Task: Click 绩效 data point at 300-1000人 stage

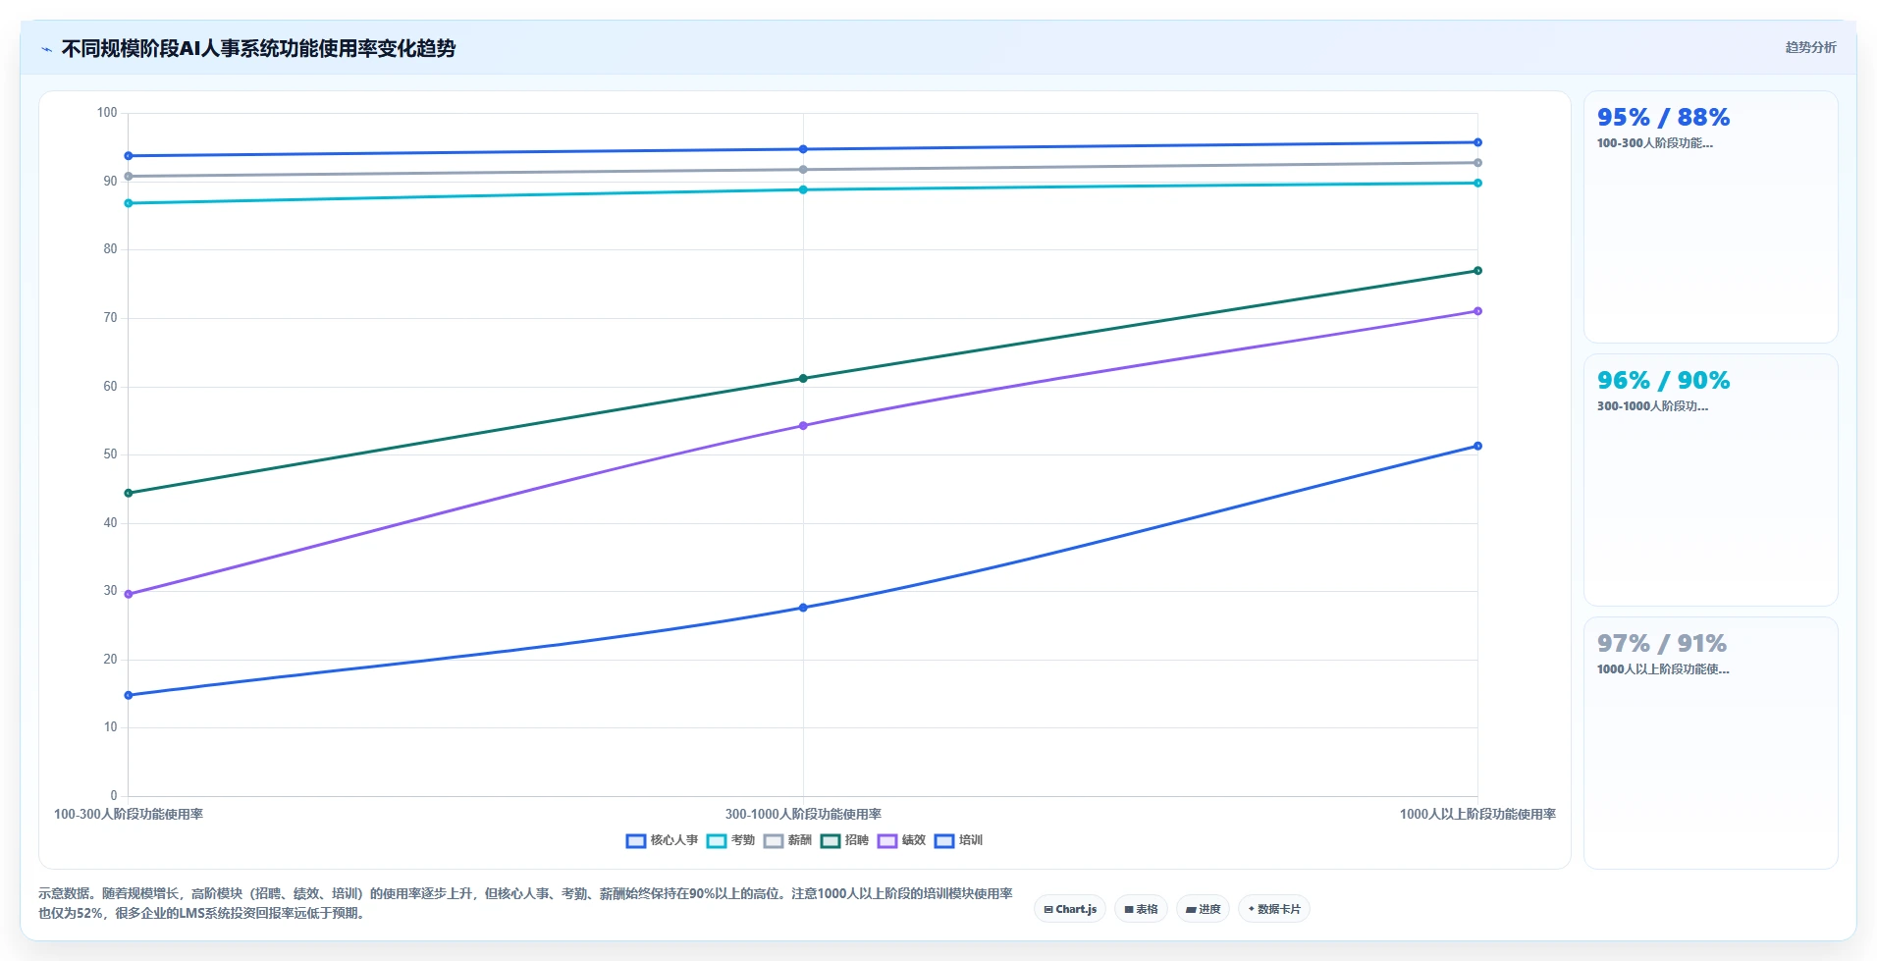Action: 803,426
